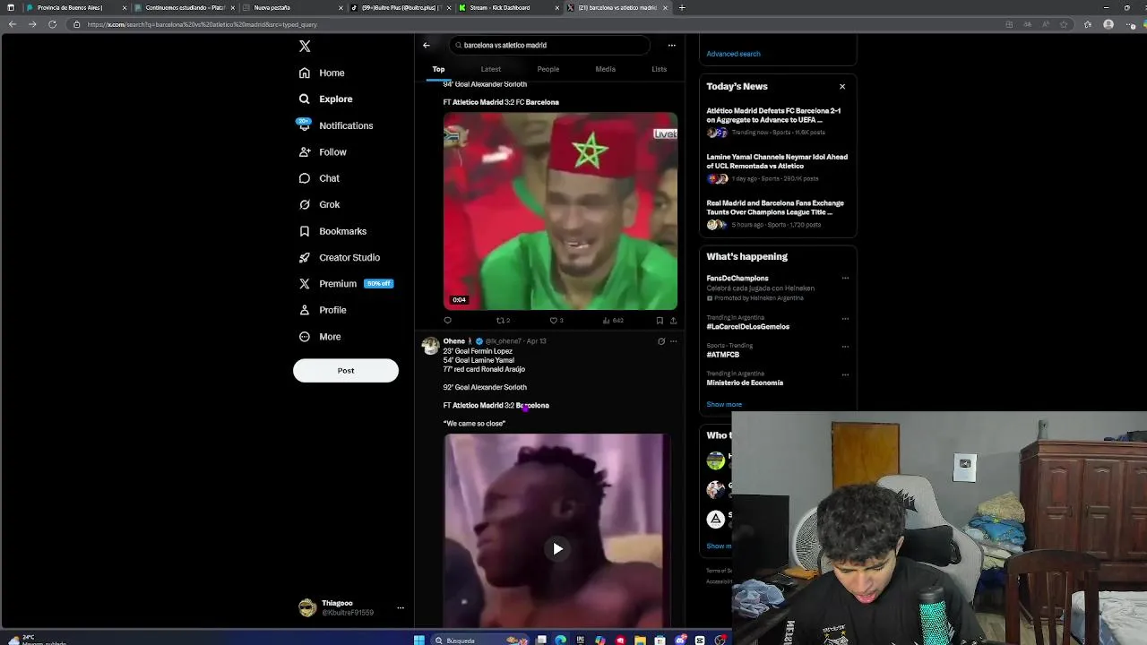
Task: Open options for the Ministerio de Economía trend
Action: (x=845, y=374)
